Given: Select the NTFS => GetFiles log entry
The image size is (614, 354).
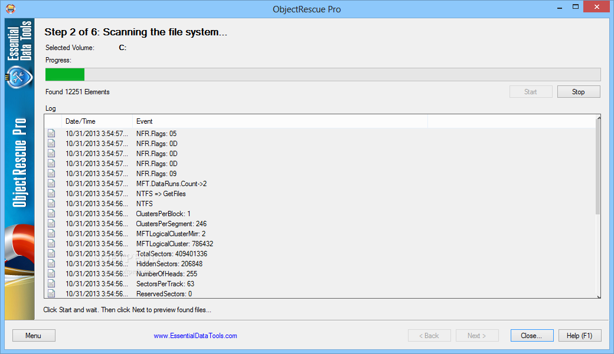Looking at the screenshot, I should 161,193.
